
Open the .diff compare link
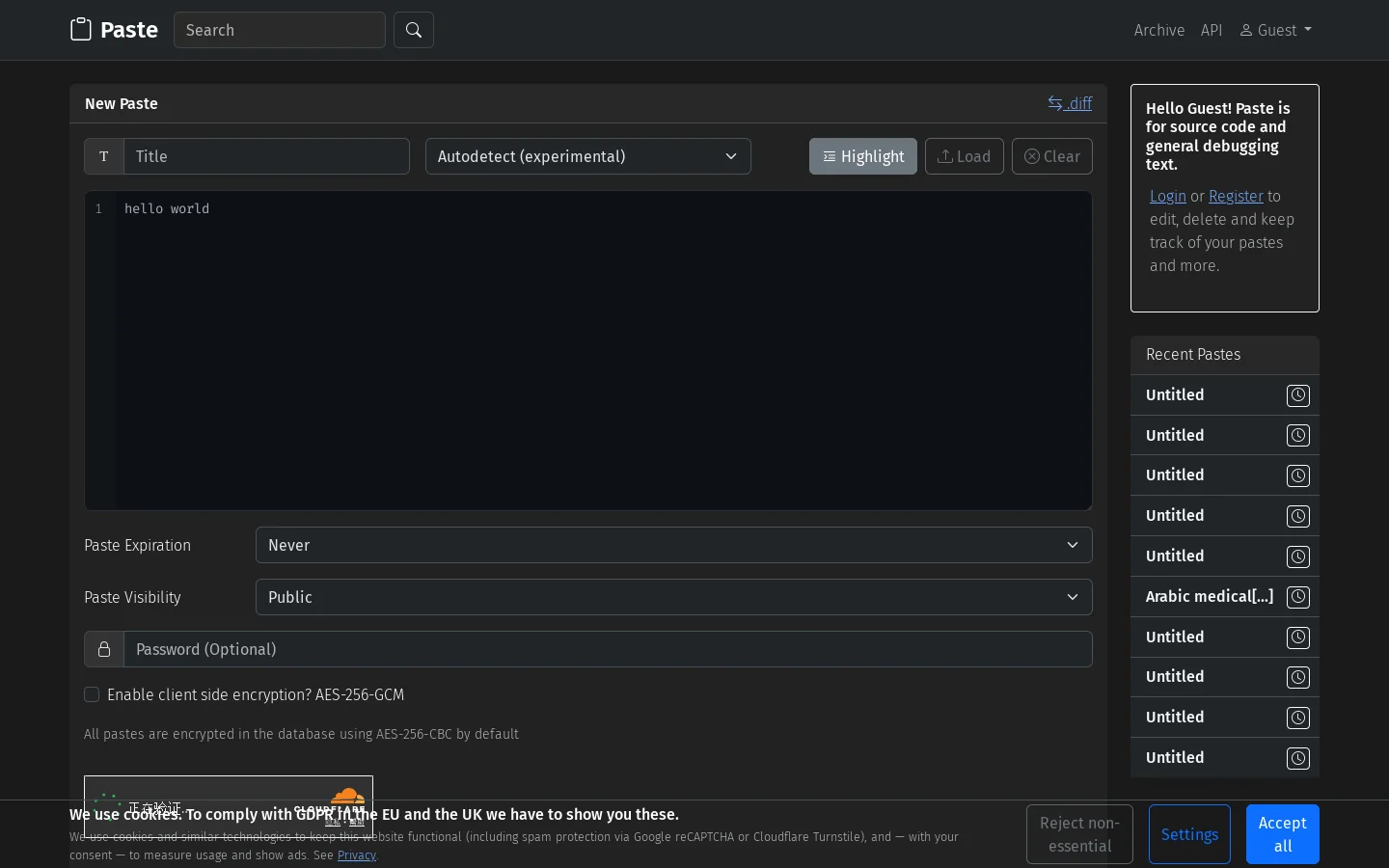click(x=1070, y=103)
